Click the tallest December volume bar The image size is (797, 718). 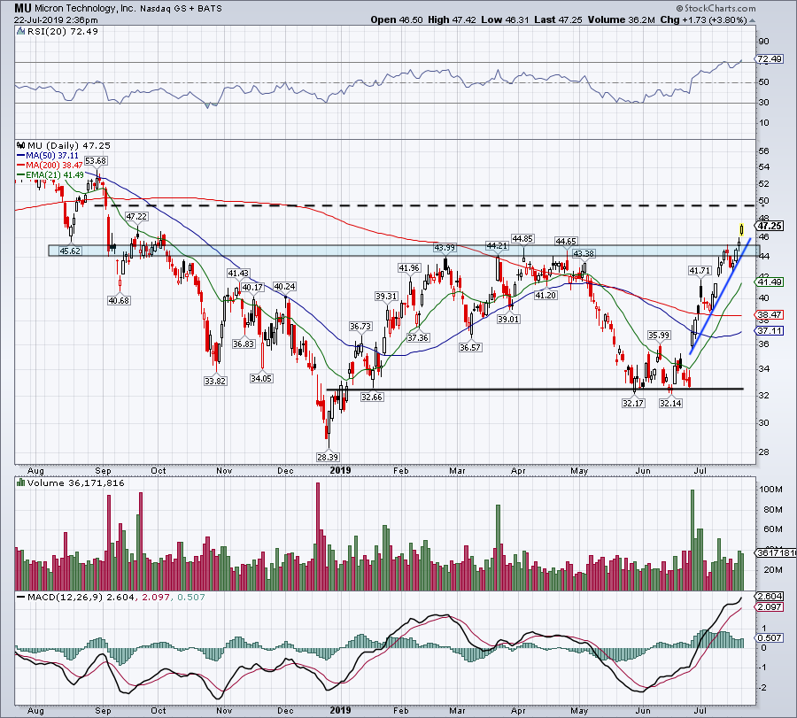318,537
